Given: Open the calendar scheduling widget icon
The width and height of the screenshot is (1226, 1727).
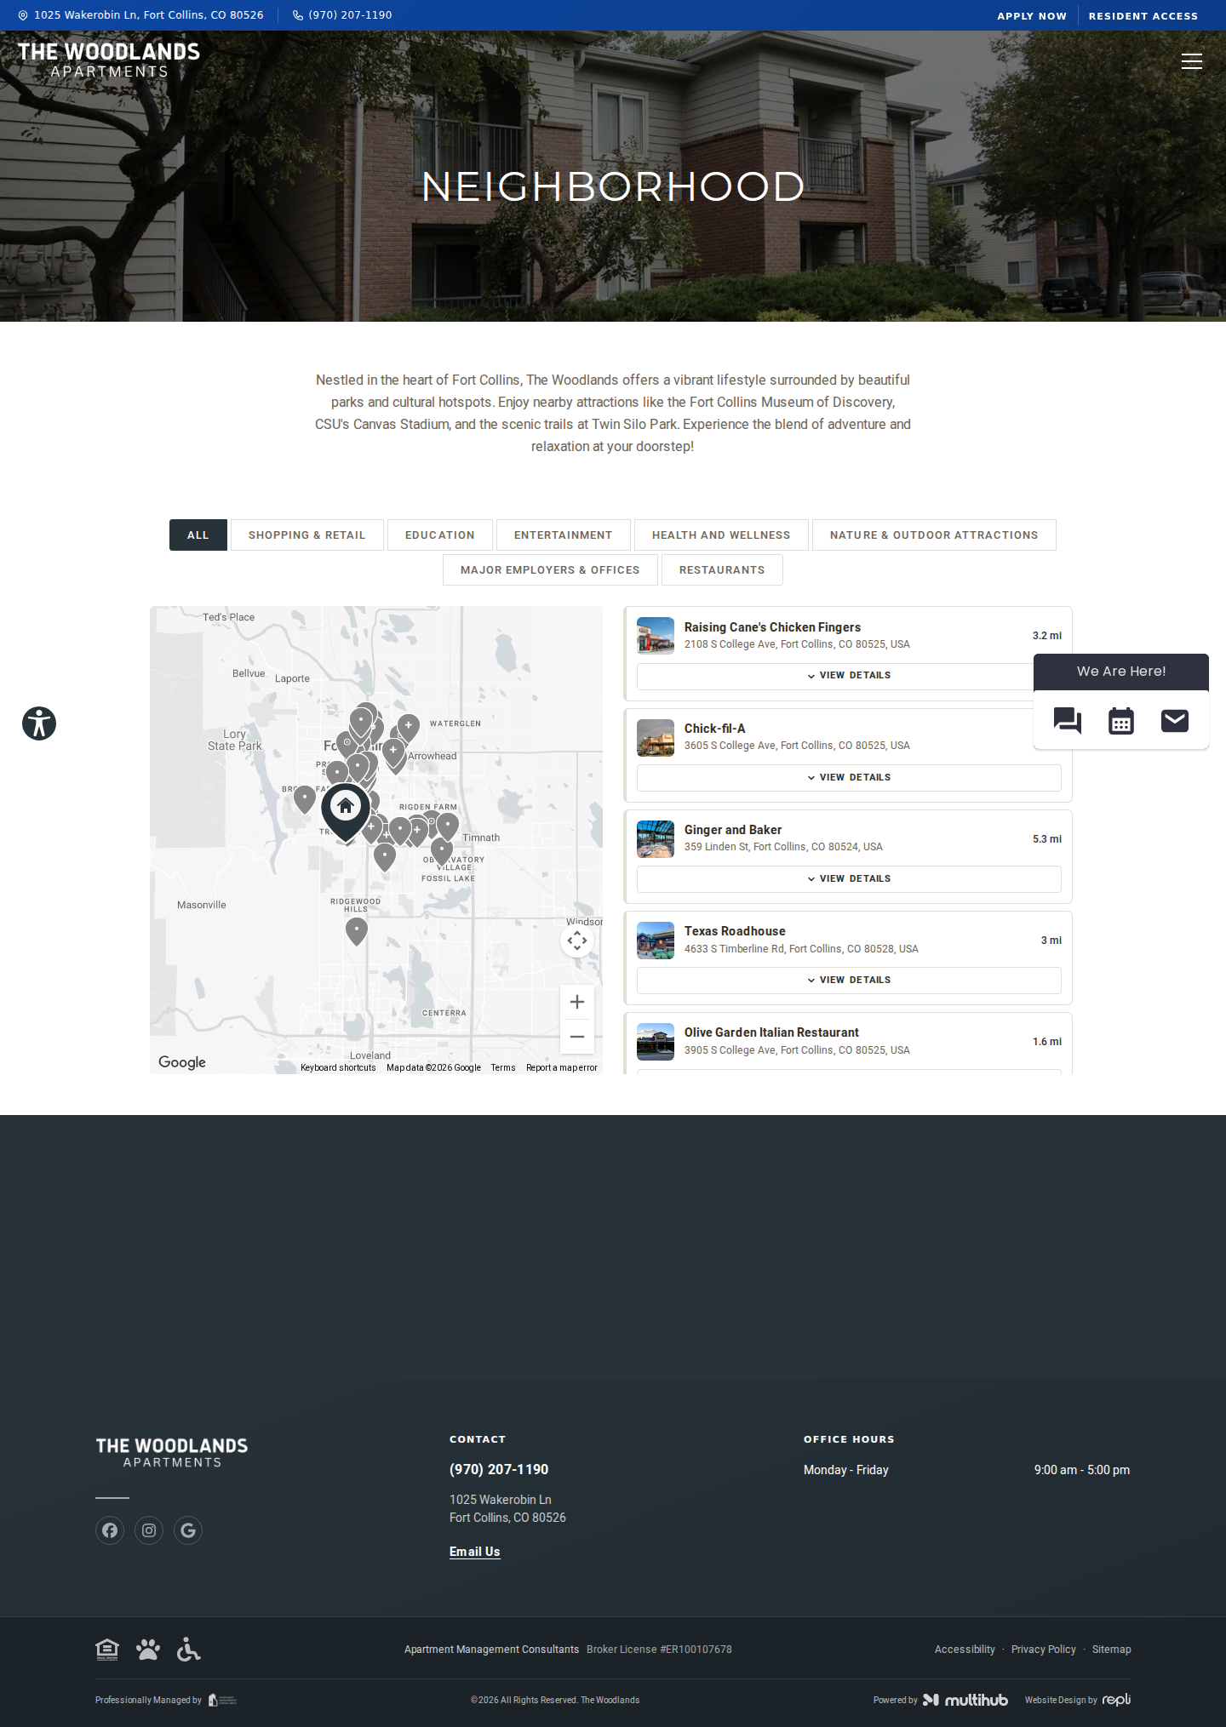Looking at the screenshot, I should (1121, 721).
